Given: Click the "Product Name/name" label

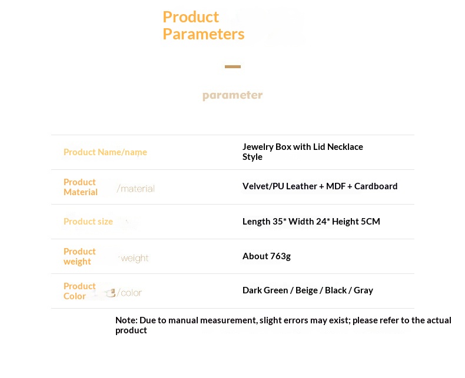Looking at the screenshot, I should (x=105, y=152).
